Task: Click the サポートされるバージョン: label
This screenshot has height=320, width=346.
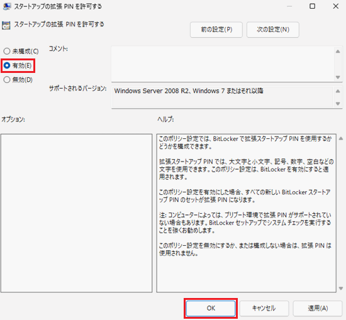Action: (x=77, y=89)
